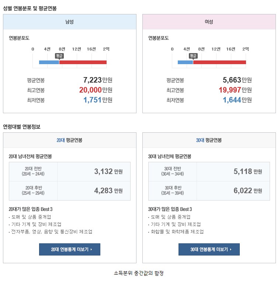
Task: Click the 30대 연봉통계 더보기 button
Action: (209, 249)
